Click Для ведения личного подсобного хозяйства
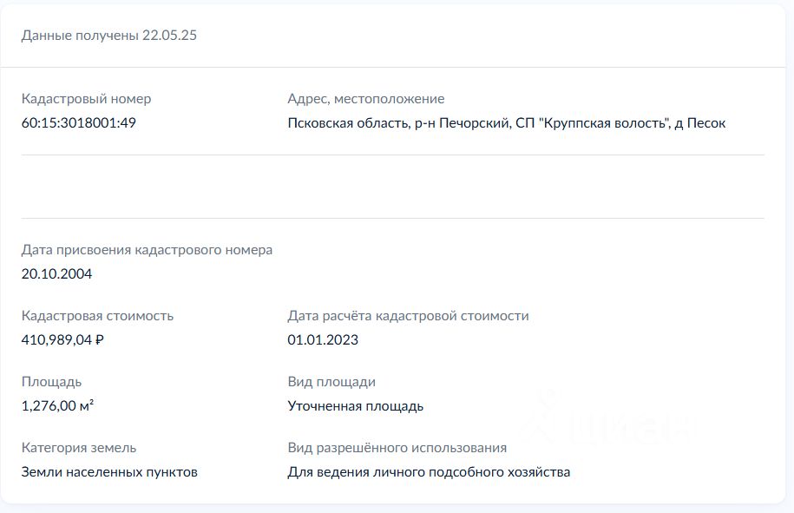The image size is (794, 513). [x=429, y=472]
